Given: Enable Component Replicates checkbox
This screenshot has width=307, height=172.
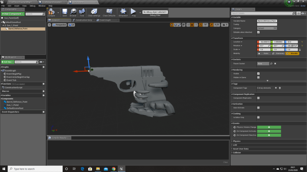Looking at the screenshot, I should click(258, 98).
